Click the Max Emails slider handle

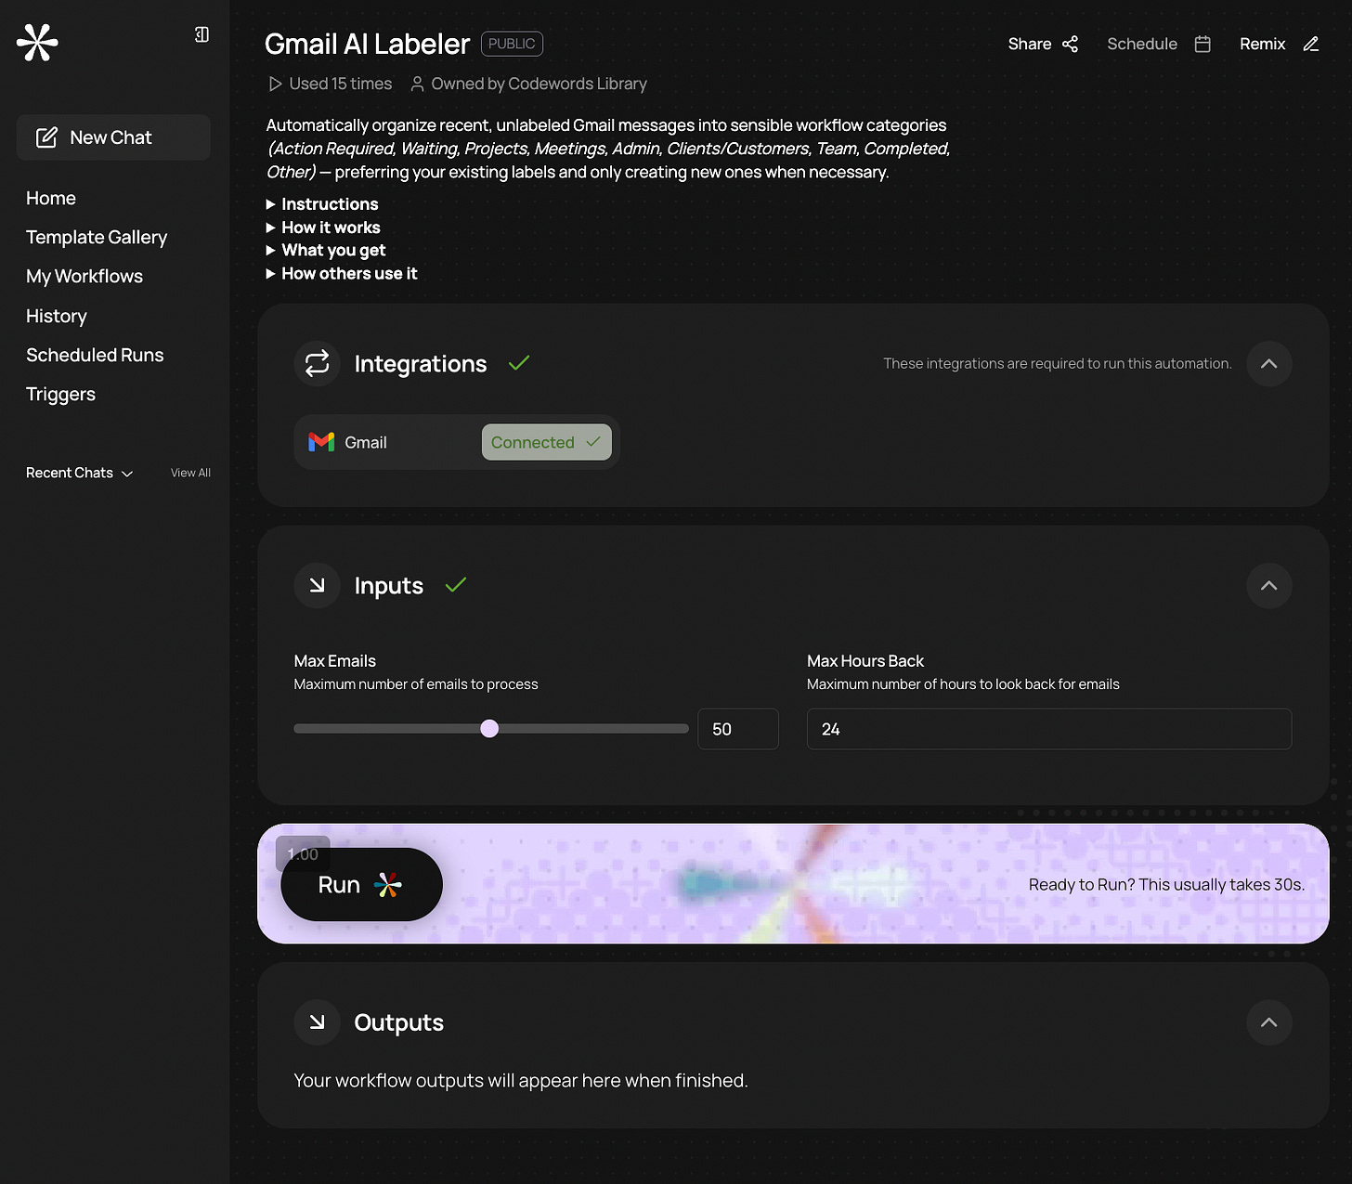(x=489, y=729)
